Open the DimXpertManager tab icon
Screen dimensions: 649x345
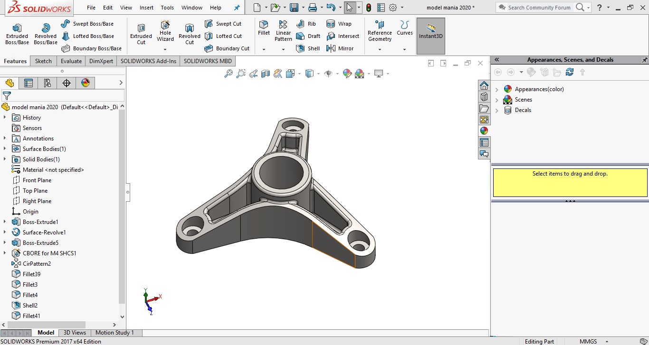(67, 83)
